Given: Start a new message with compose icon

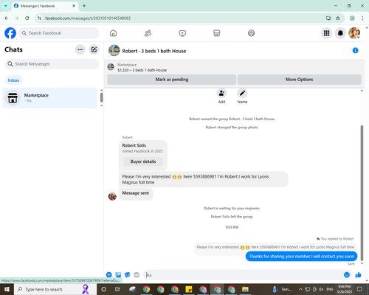Looking at the screenshot, I should (x=94, y=49).
